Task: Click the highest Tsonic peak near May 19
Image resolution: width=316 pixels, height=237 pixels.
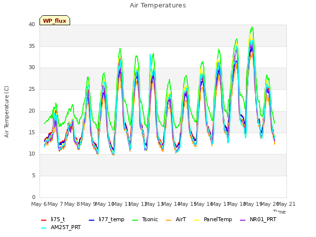Action: 252,28
